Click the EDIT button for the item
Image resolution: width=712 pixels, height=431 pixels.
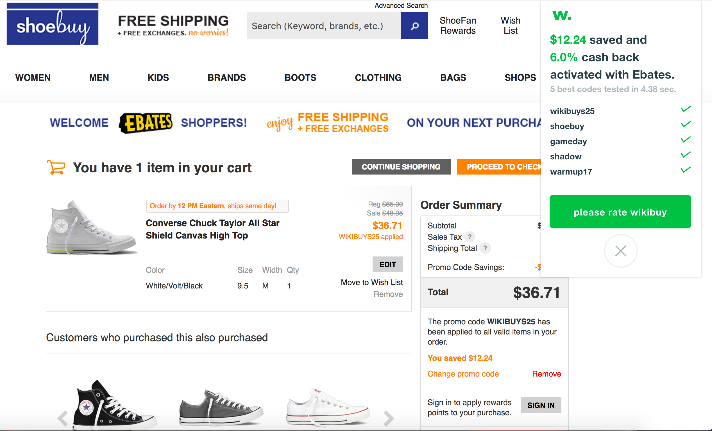click(x=387, y=264)
